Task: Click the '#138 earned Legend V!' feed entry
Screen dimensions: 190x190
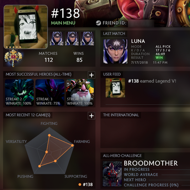Action: click(x=152, y=81)
